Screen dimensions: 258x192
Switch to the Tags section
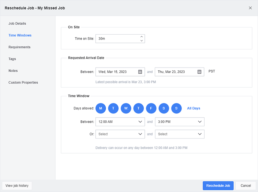(12, 59)
